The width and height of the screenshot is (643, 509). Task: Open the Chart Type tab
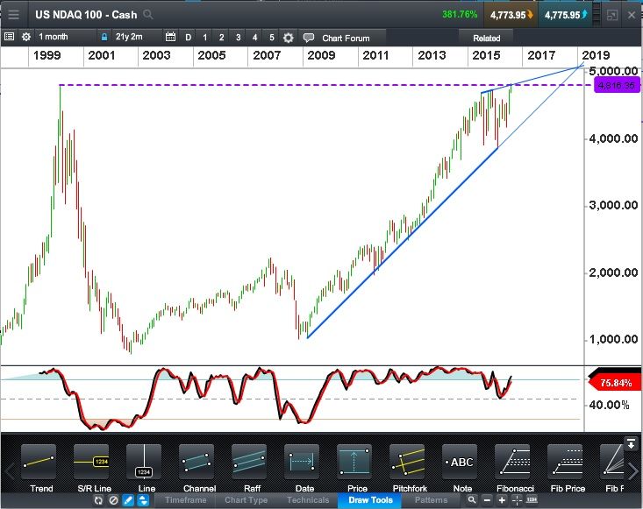(246, 500)
